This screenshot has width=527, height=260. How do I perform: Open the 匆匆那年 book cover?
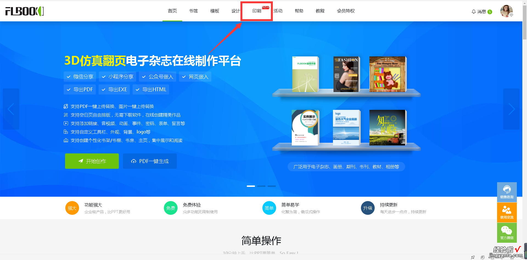click(388, 128)
